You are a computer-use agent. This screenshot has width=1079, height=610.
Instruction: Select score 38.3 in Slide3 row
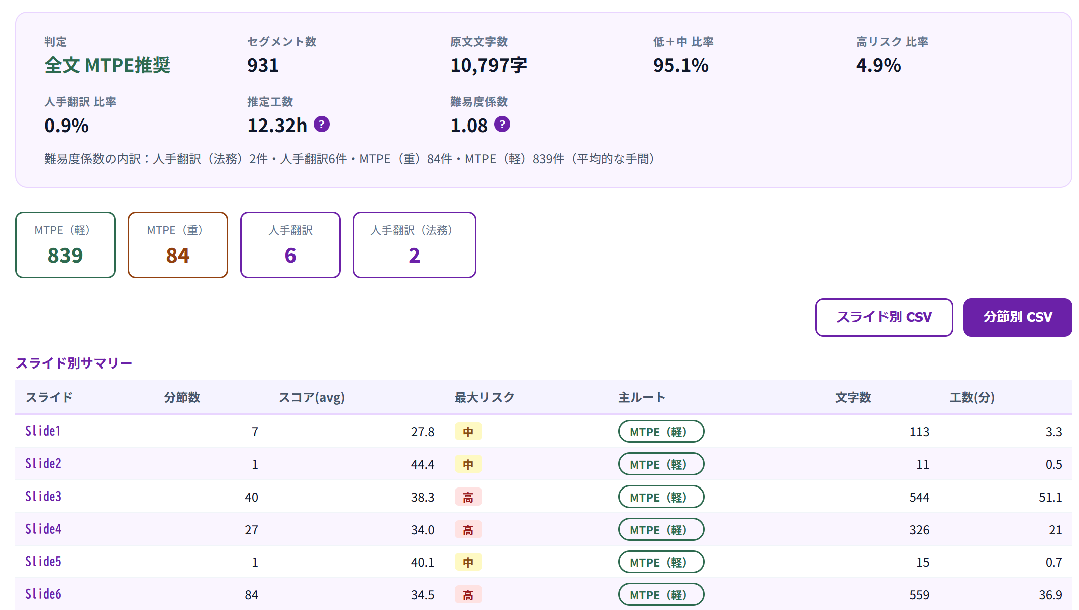(x=423, y=497)
